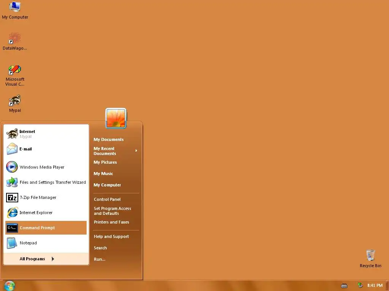Click the Internet Explorer icon
The image size is (389, 291).
click(x=12, y=213)
